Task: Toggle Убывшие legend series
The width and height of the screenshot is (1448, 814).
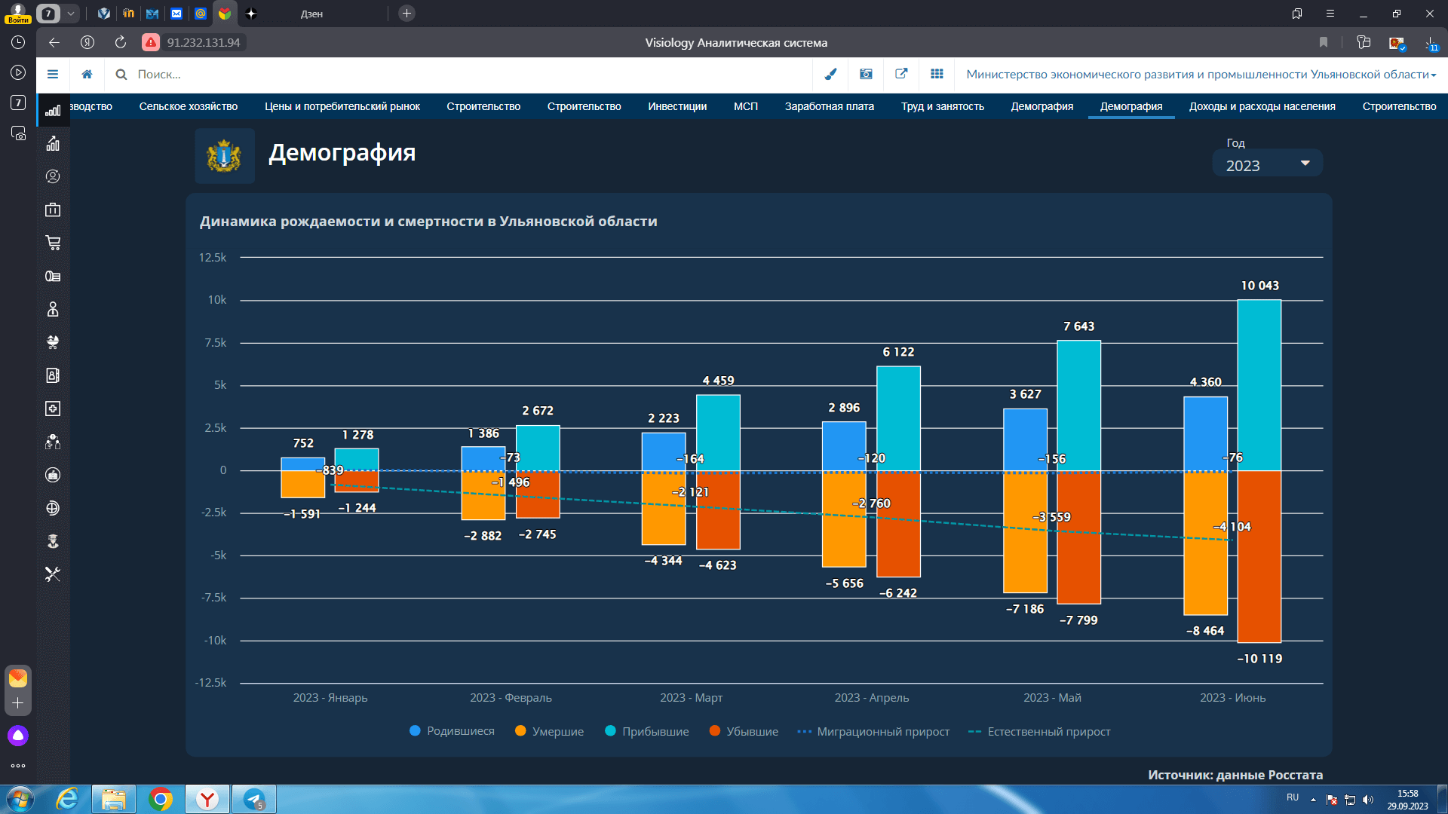Action: (x=744, y=731)
